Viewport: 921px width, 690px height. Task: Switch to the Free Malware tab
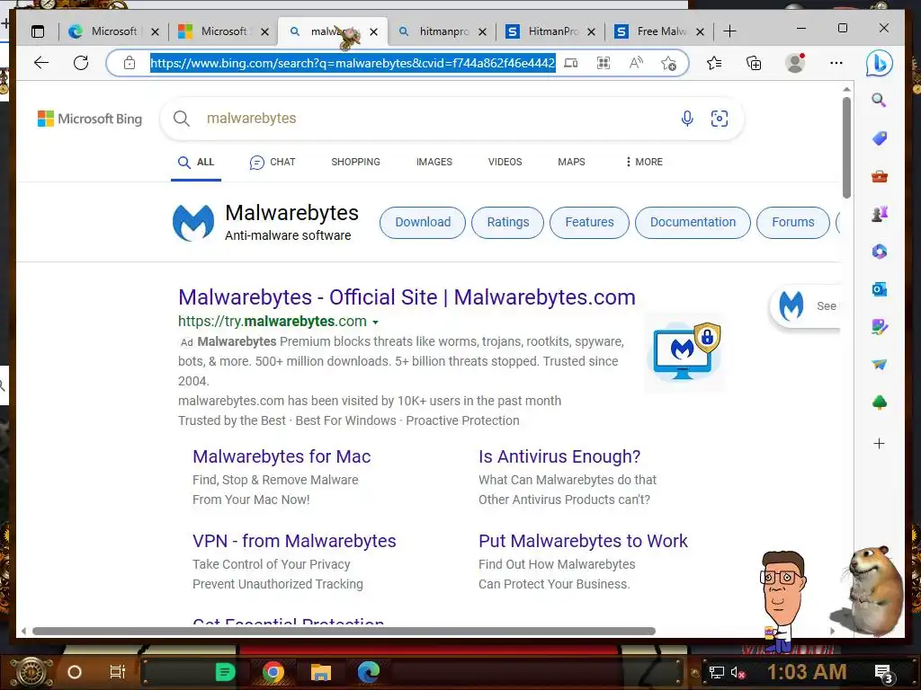click(x=660, y=31)
